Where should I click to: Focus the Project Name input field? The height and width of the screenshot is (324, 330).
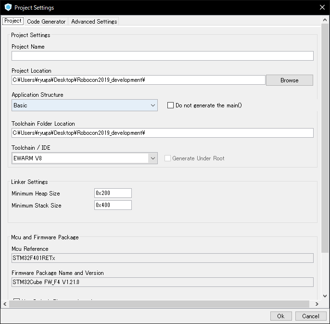coord(163,56)
